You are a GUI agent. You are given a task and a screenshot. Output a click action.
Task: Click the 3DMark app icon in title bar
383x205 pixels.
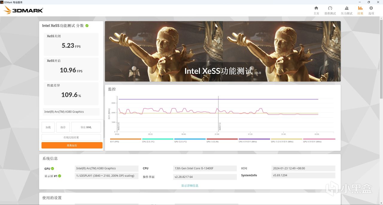(2, 2)
